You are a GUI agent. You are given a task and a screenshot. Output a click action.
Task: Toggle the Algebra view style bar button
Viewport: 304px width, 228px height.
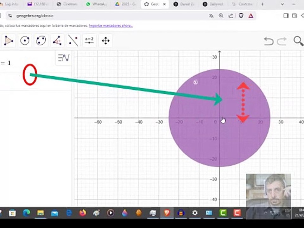[64, 58]
